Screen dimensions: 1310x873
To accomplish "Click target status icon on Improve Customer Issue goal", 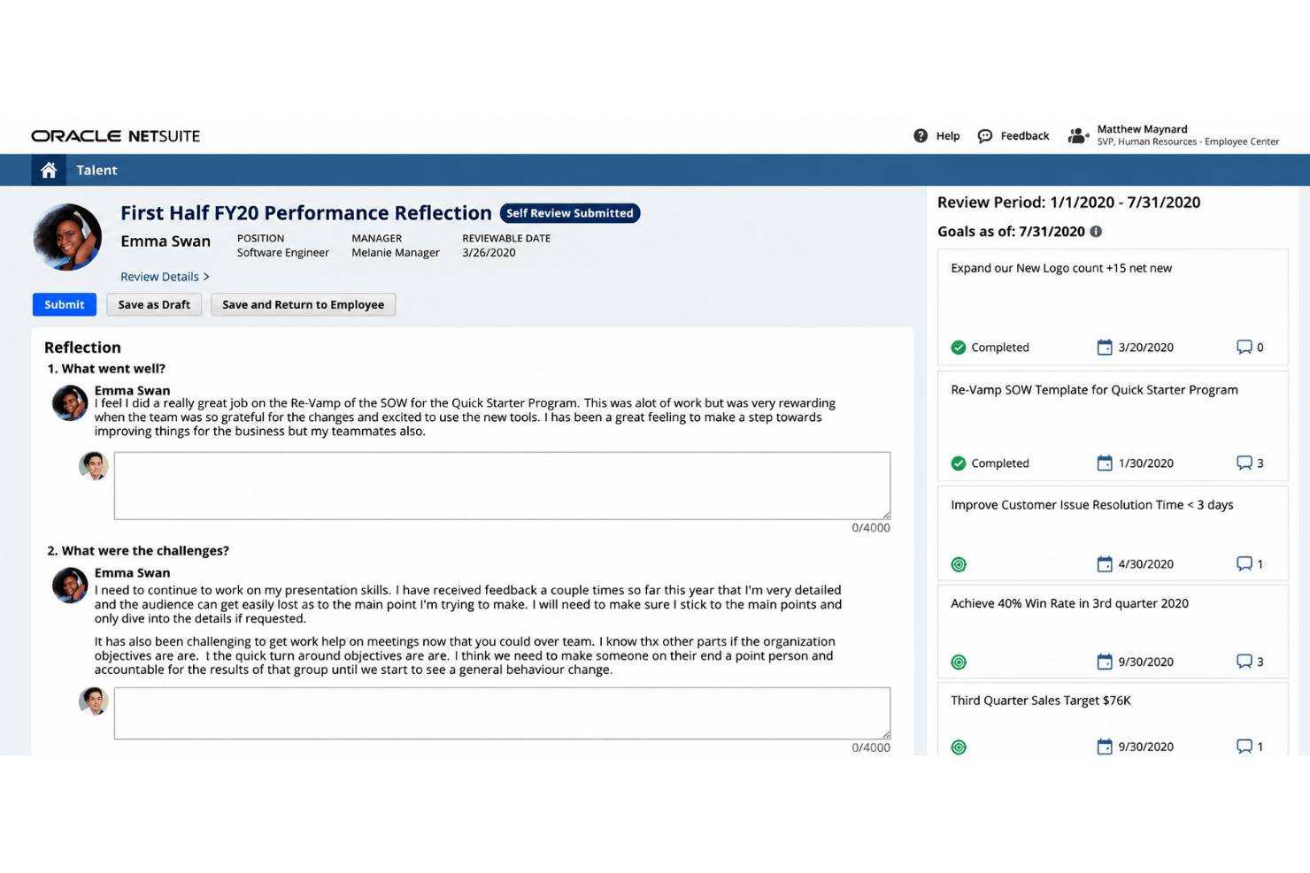I will (959, 564).
